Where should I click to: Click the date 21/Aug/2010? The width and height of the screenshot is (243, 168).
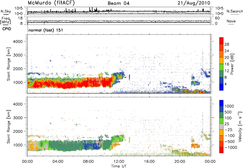[194, 3]
